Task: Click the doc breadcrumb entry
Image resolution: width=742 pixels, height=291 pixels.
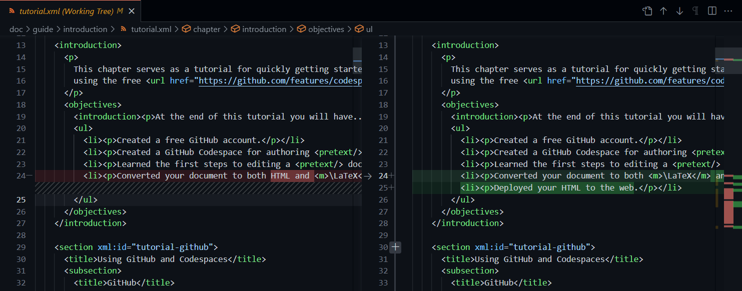Action: coord(16,29)
